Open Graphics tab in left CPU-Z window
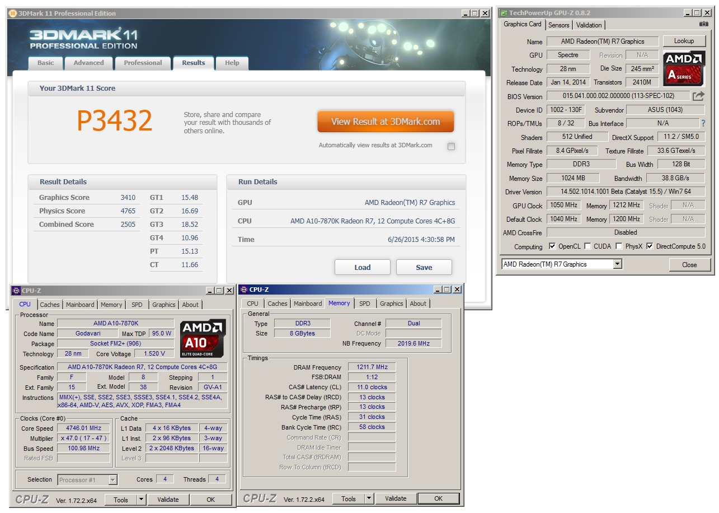719x513 pixels. 164,305
